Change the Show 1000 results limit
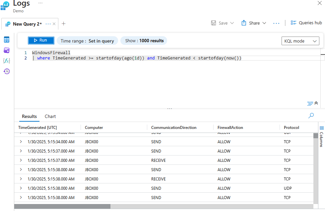The height and width of the screenshot is (211, 325). (144, 41)
